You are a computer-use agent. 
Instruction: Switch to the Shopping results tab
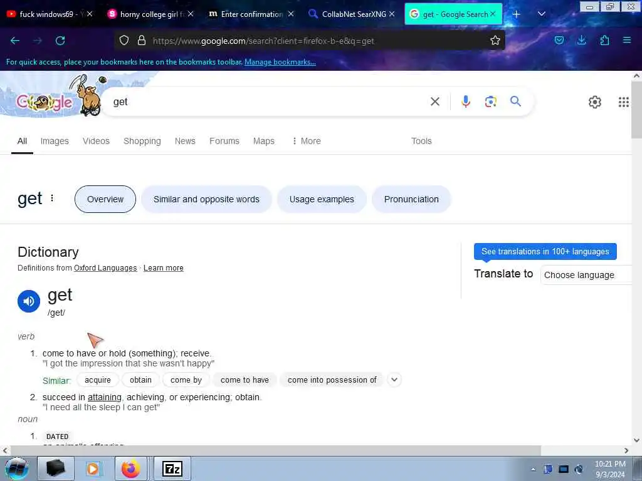142,141
